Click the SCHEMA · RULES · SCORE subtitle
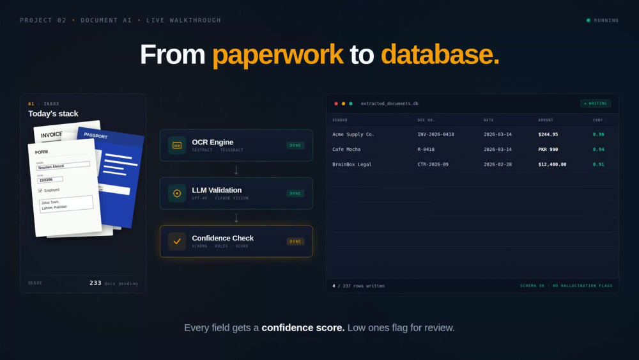 point(220,246)
